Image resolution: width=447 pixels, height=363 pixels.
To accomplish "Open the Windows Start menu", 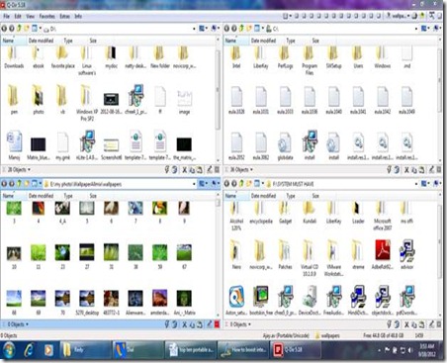I will (9, 350).
